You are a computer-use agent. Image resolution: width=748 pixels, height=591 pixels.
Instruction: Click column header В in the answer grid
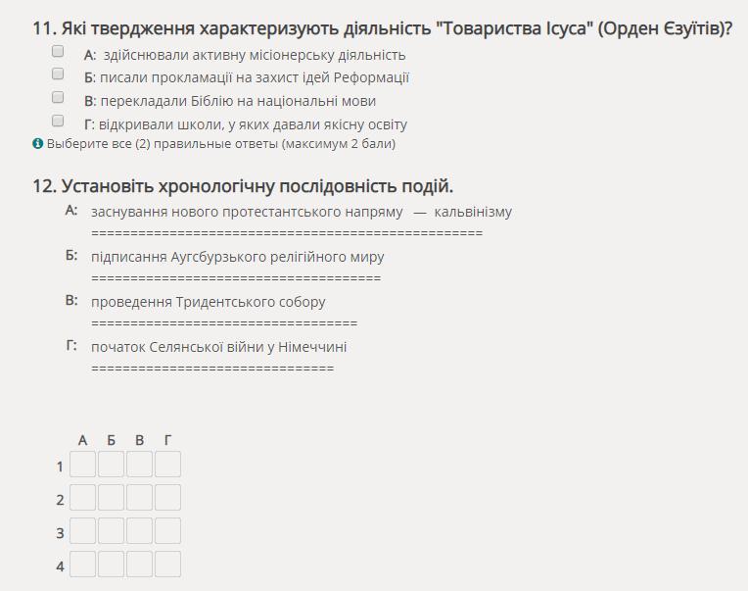pyautogui.click(x=139, y=440)
